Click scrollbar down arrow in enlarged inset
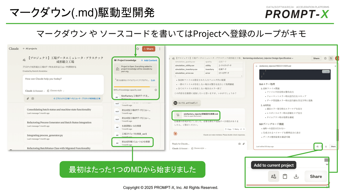 [327, 164]
